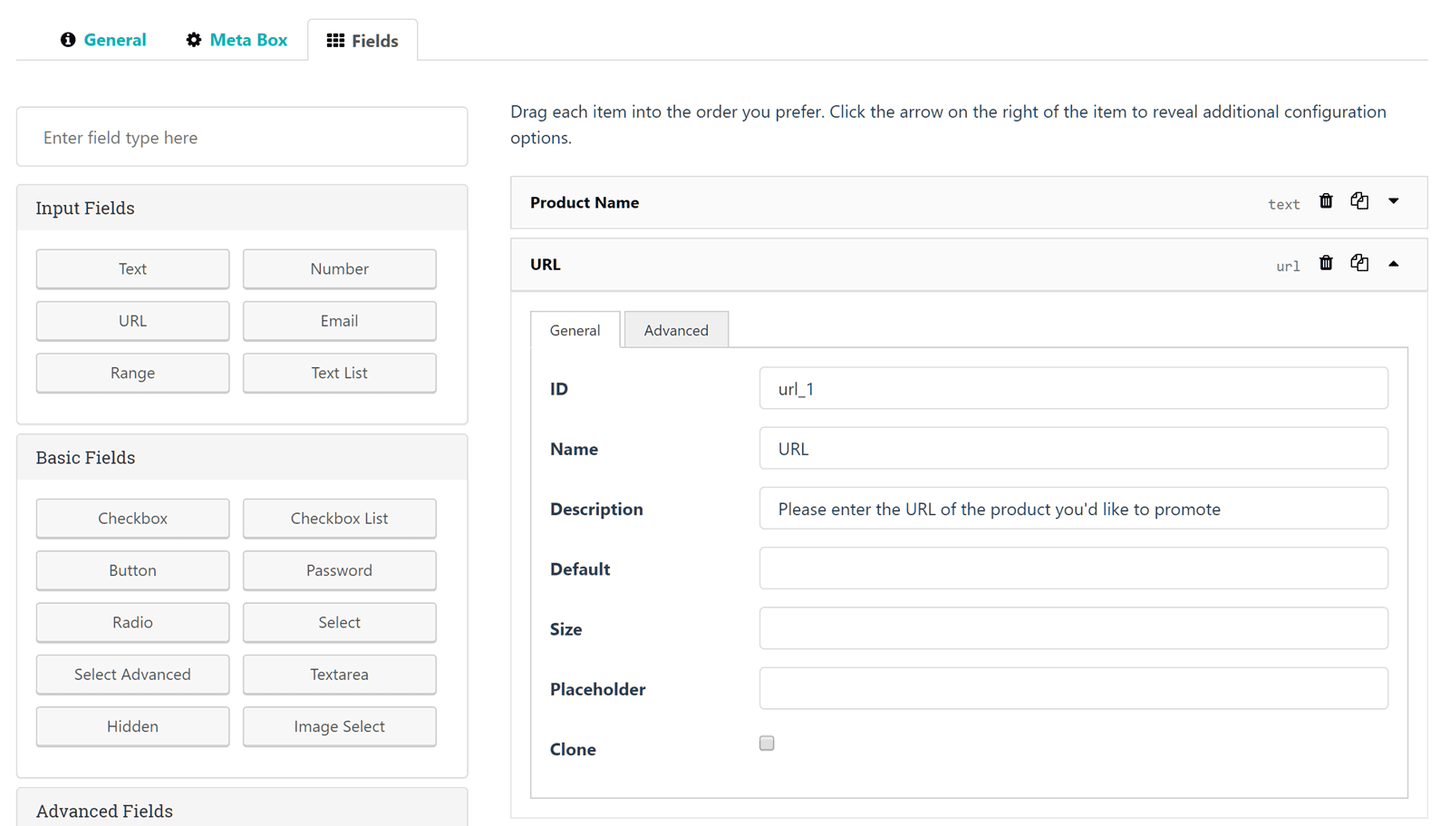Add a Password field

(x=339, y=570)
